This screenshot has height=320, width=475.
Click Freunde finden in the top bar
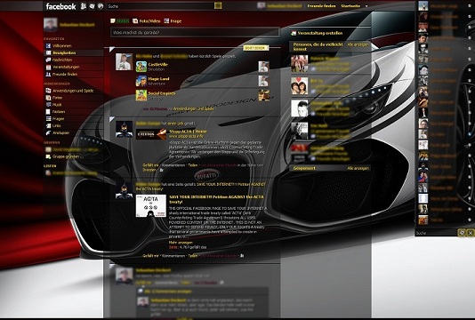point(321,6)
